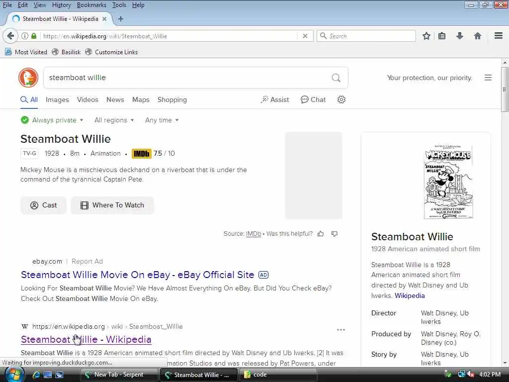This screenshot has width=509, height=382.
Task: Show bookmarks list icon in toolbar
Action: click(442, 36)
